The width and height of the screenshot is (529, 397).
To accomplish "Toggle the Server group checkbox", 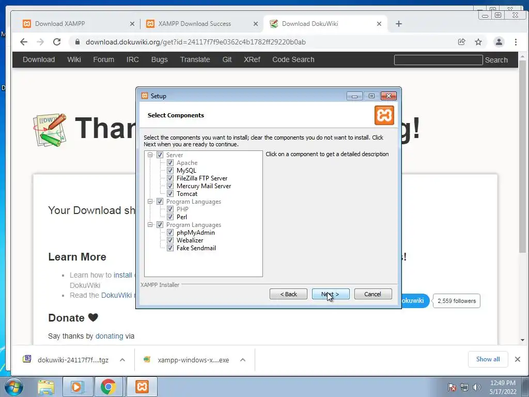I will 160,155.
